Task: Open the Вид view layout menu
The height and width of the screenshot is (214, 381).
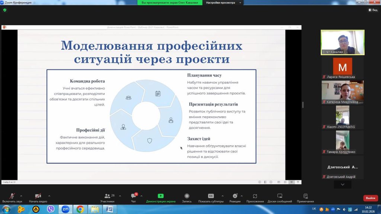Action: click(373, 10)
